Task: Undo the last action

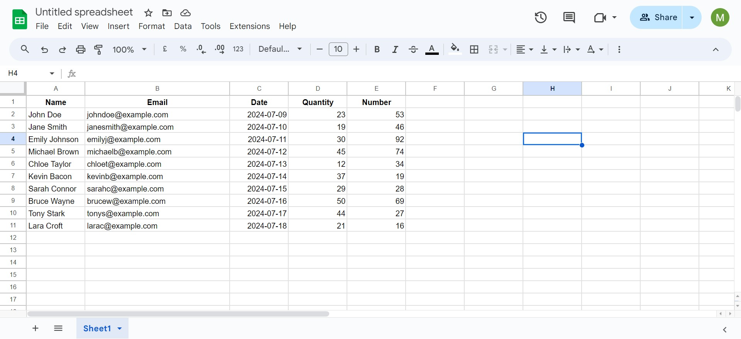Action: (44, 49)
